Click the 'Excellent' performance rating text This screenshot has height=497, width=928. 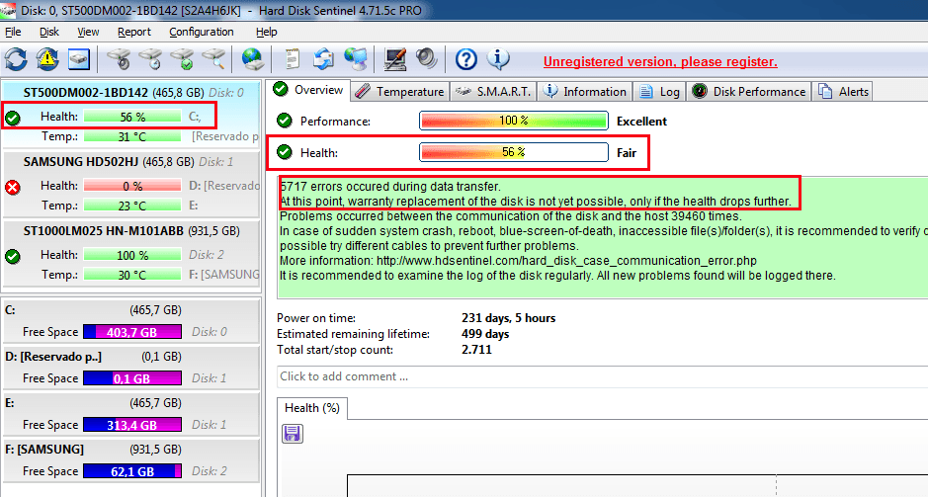pos(641,122)
